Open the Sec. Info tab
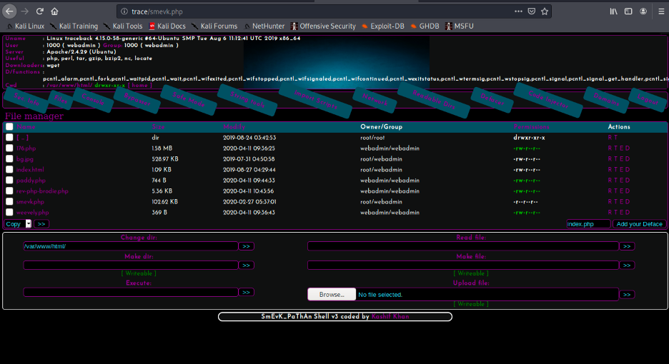 [26, 100]
